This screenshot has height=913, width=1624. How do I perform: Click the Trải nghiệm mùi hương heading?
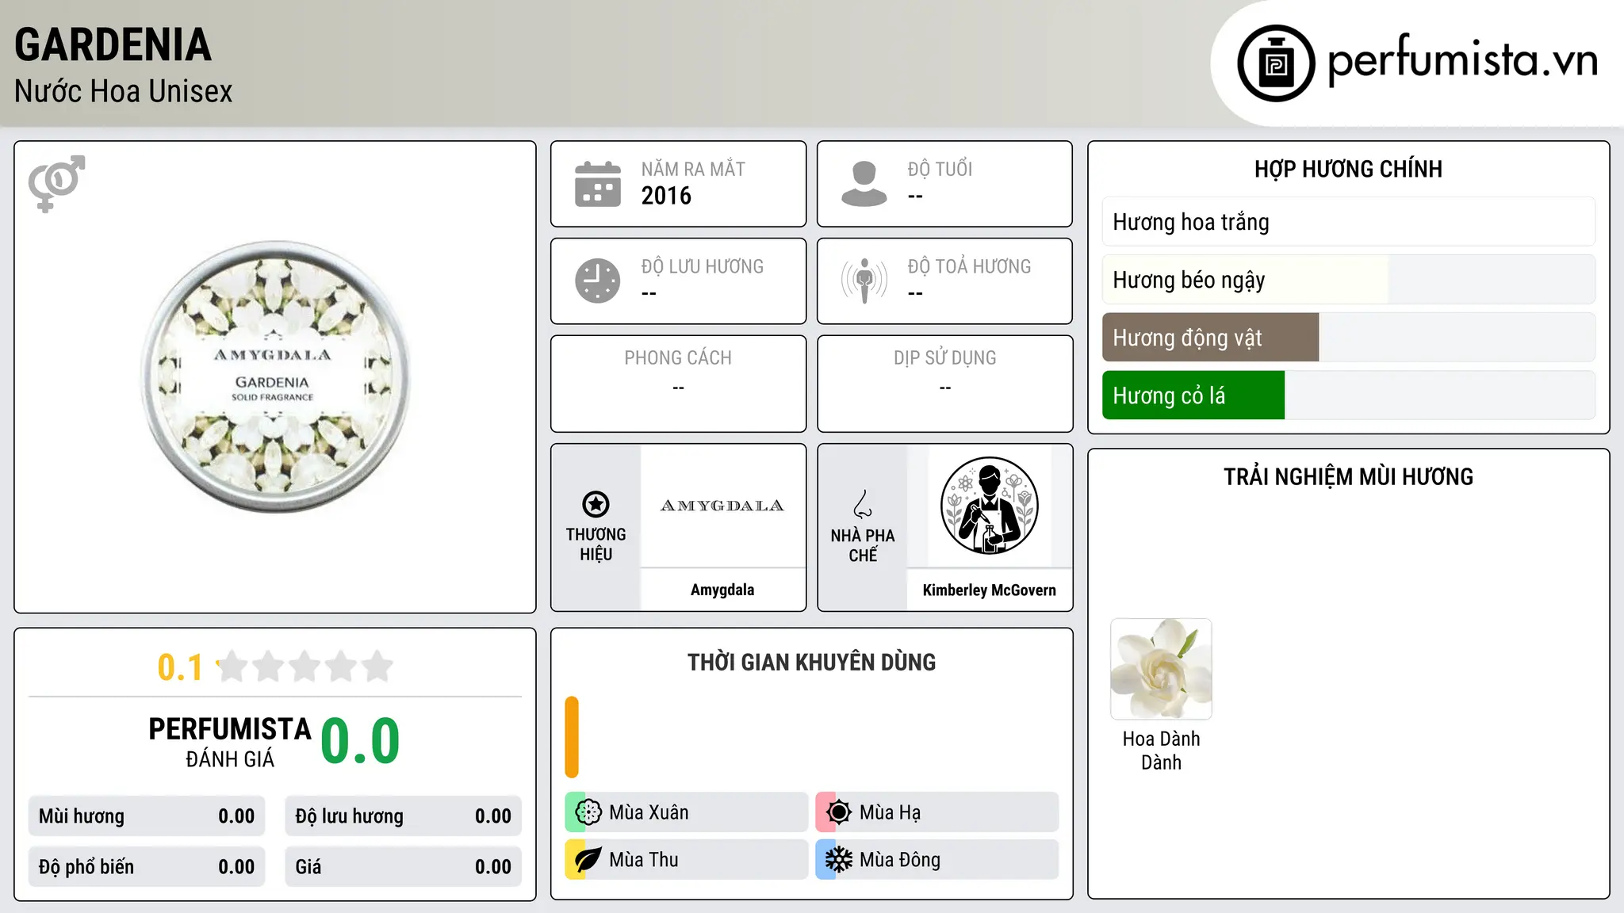pyautogui.click(x=1348, y=476)
